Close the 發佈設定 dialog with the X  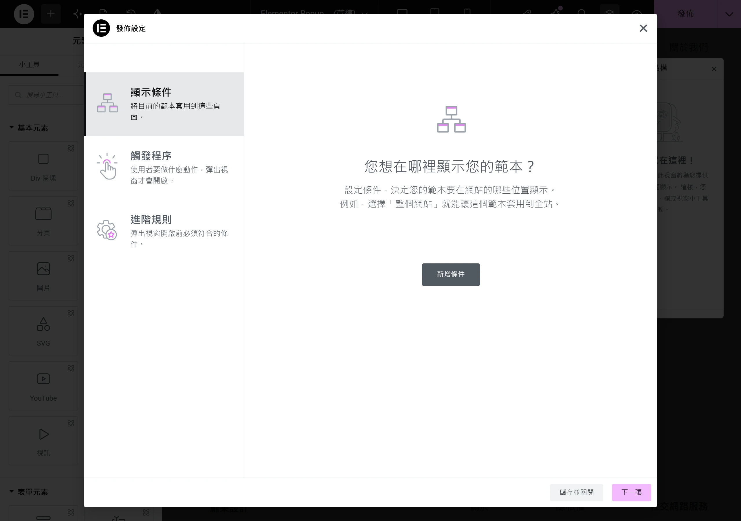[x=643, y=28]
